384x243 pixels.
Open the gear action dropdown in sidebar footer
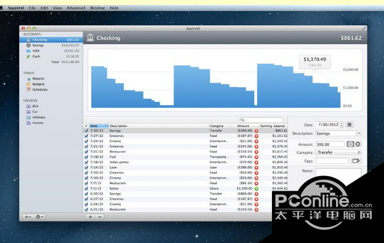pyautogui.click(x=39, y=217)
